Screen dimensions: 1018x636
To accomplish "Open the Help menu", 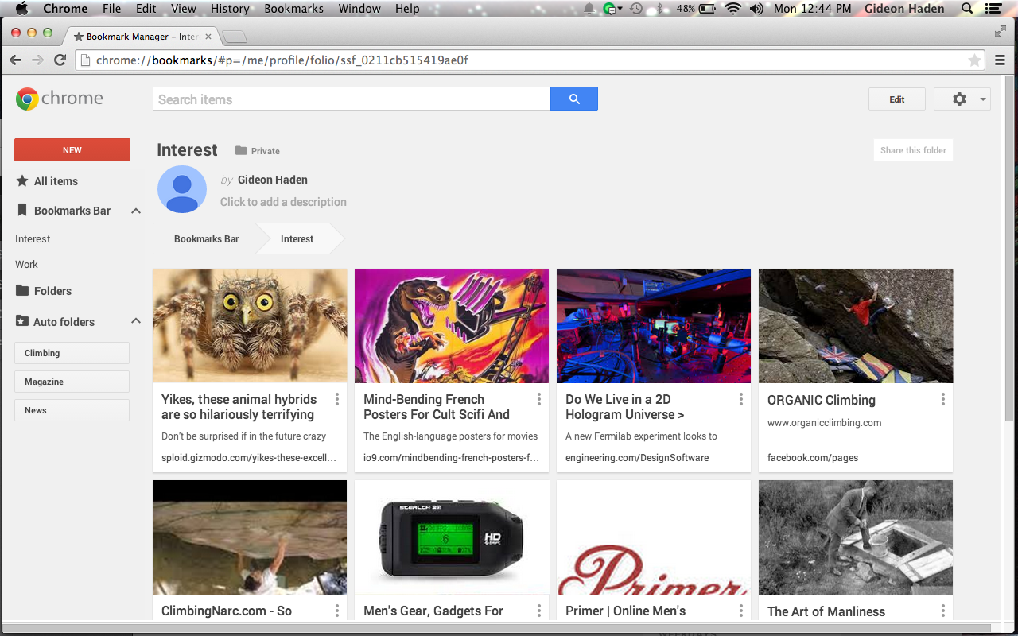I will point(407,9).
